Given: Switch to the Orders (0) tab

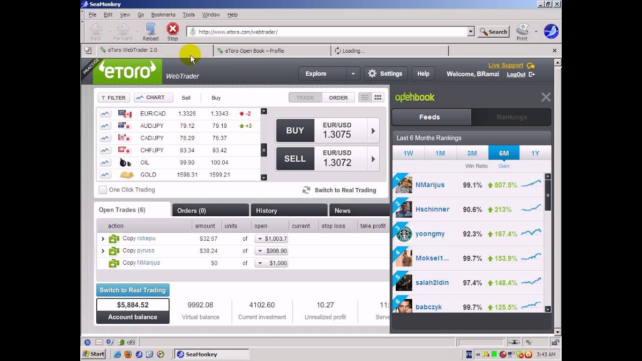Looking at the screenshot, I should pos(211,211).
